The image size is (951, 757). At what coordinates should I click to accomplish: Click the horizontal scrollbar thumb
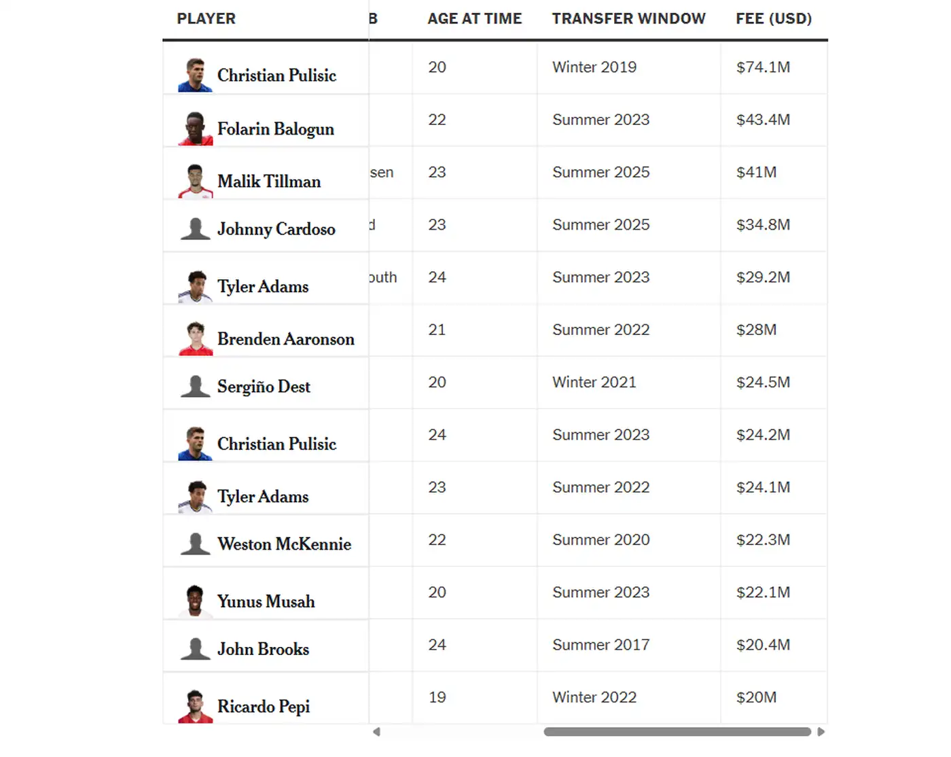[x=677, y=732]
